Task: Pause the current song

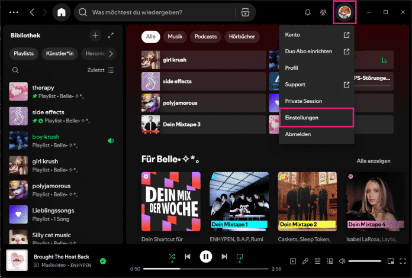Action: [x=205, y=257]
